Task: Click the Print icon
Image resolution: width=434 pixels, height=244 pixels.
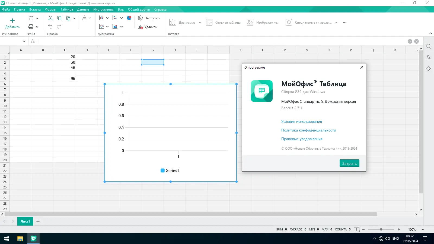Action: pyautogui.click(x=31, y=27)
